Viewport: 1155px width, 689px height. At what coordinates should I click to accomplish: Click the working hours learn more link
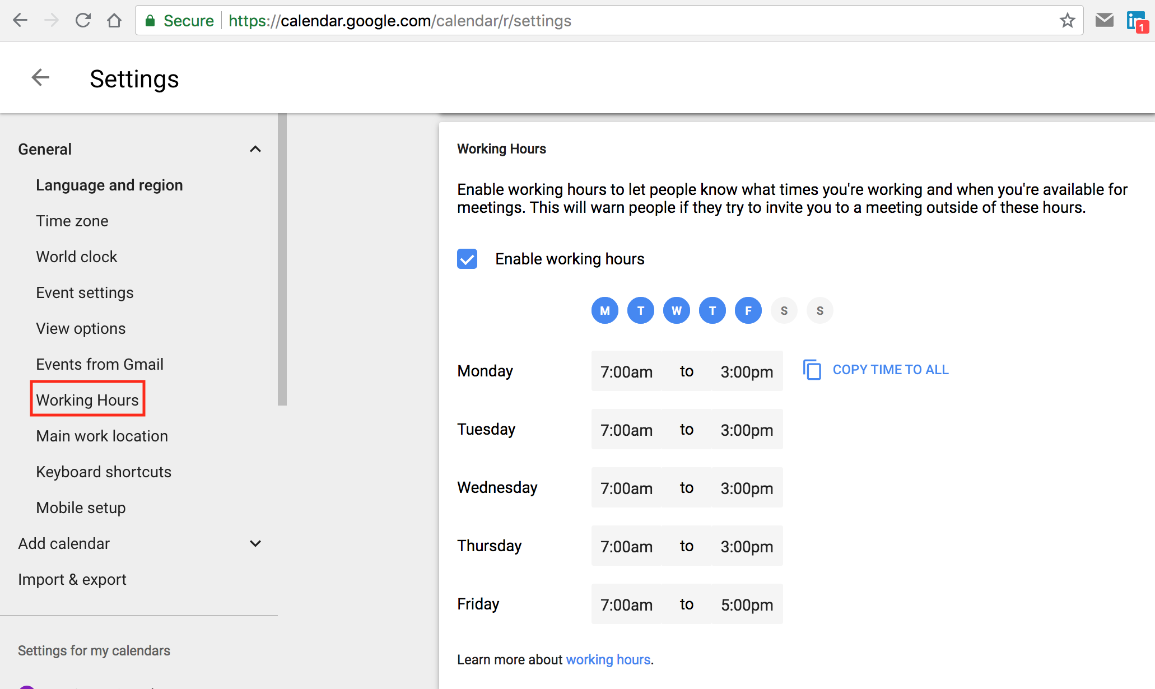[608, 659]
